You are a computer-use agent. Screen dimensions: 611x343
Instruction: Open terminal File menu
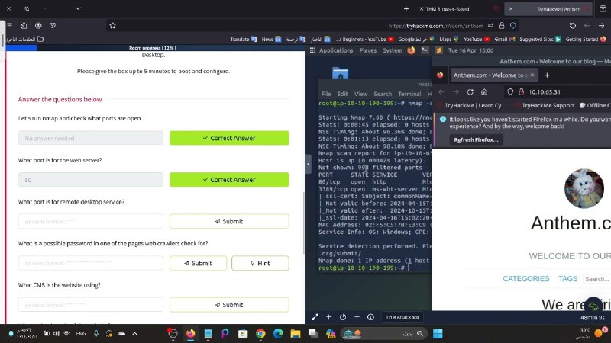click(326, 94)
